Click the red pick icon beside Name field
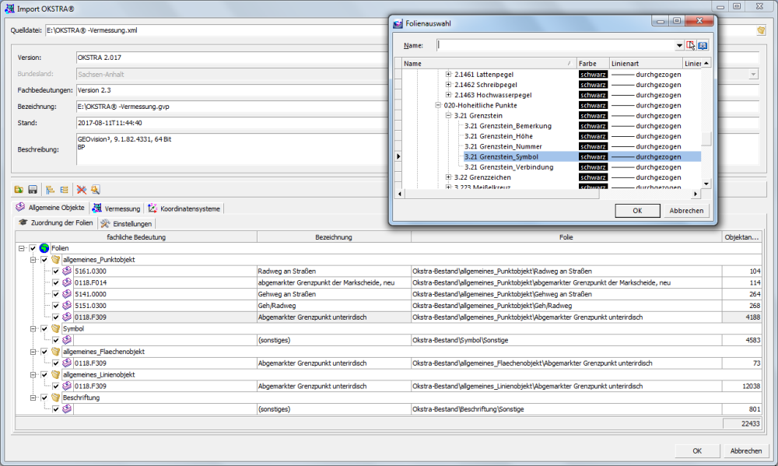The image size is (778, 466). (691, 45)
